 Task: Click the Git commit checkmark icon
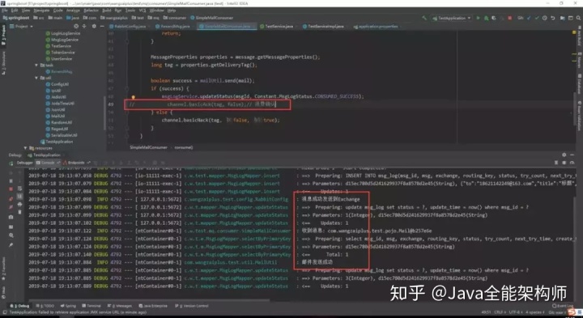pyautogui.click(x=537, y=18)
